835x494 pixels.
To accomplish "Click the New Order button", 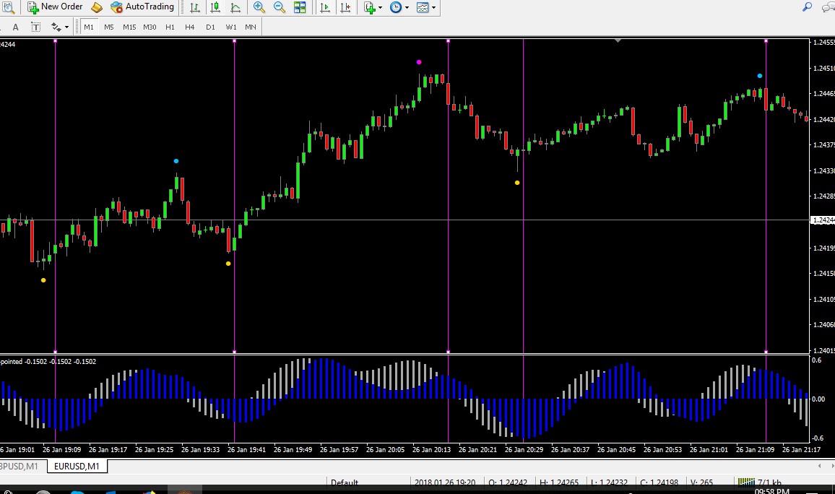I will [x=55, y=7].
